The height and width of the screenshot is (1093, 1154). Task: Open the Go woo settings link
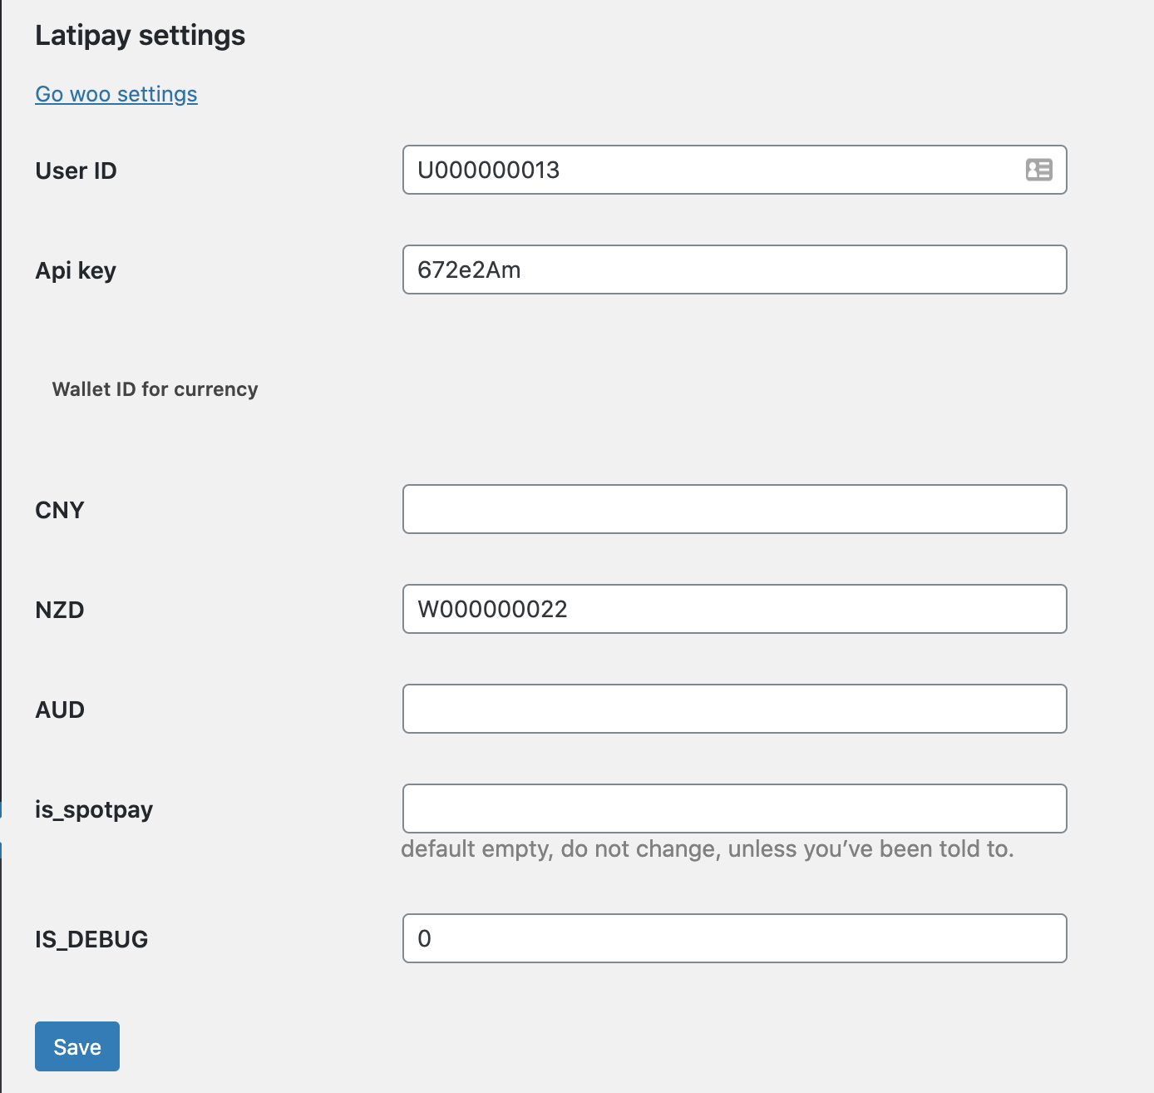[116, 94]
